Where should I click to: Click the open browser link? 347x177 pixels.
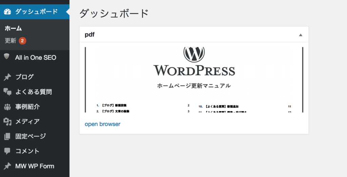click(x=102, y=124)
